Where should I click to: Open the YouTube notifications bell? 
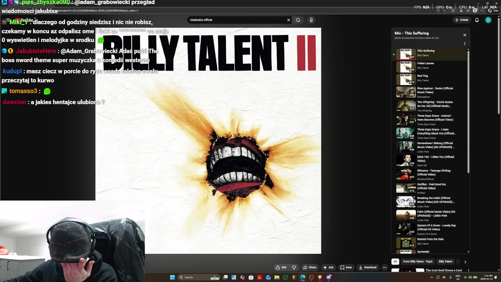coord(477,20)
